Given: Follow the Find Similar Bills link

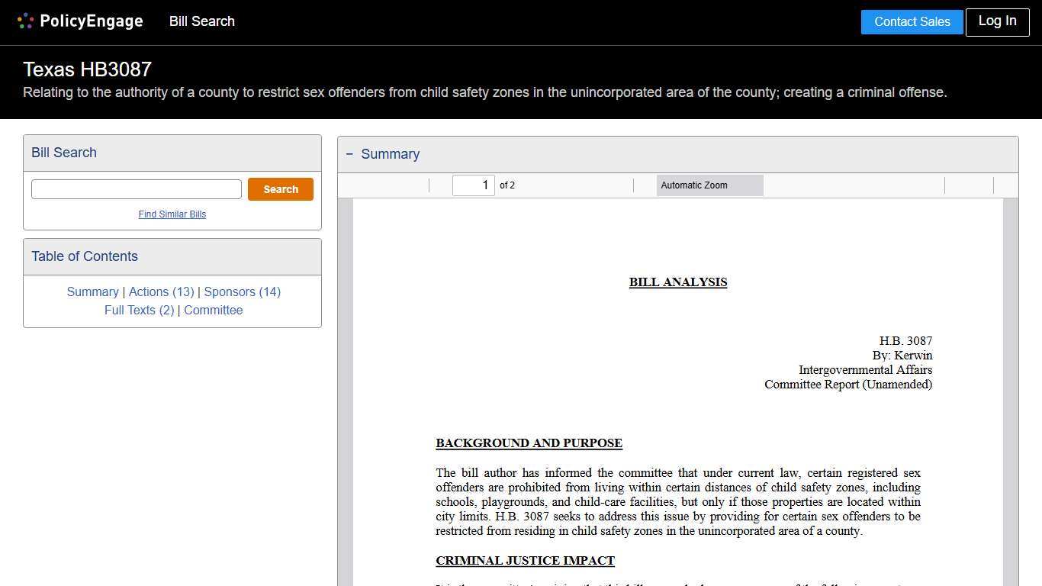Looking at the screenshot, I should pyautogui.click(x=172, y=214).
